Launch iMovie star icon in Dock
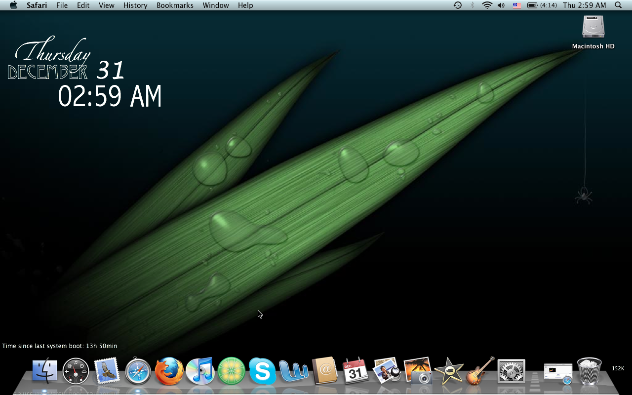The width and height of the screenshot is (632, 395). 449,371
